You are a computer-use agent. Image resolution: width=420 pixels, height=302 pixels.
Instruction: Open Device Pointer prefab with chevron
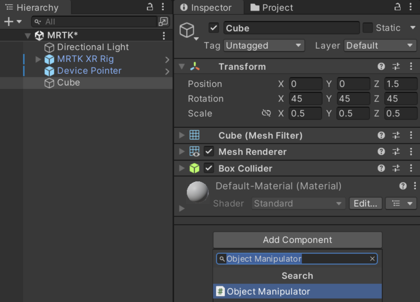tap(167, 71)
